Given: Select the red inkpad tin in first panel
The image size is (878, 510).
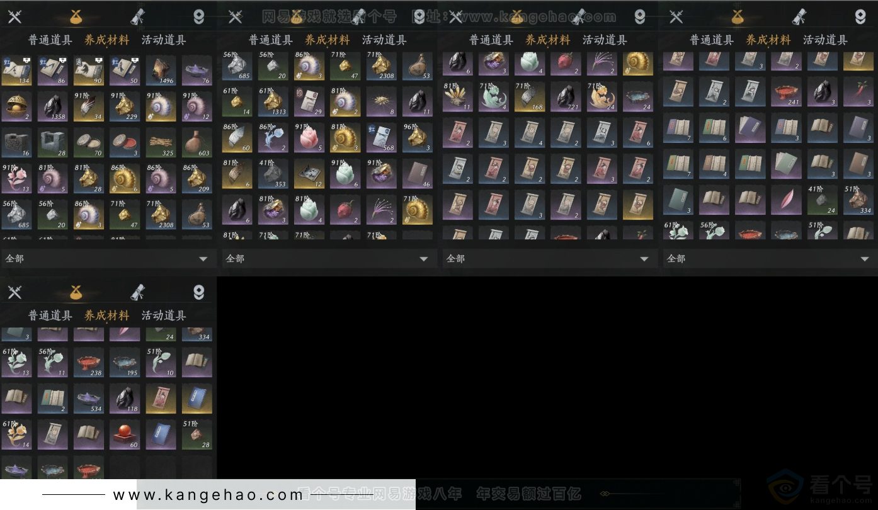Looking at the screenshot, I should point(125,144).
